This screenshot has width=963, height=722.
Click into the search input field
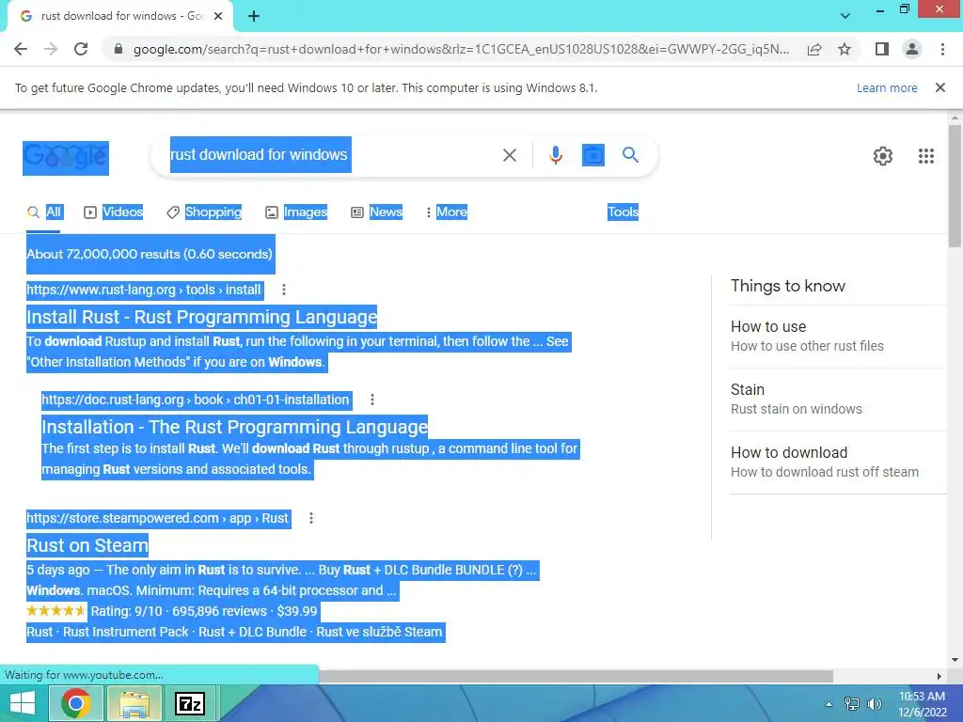(332, 155)
